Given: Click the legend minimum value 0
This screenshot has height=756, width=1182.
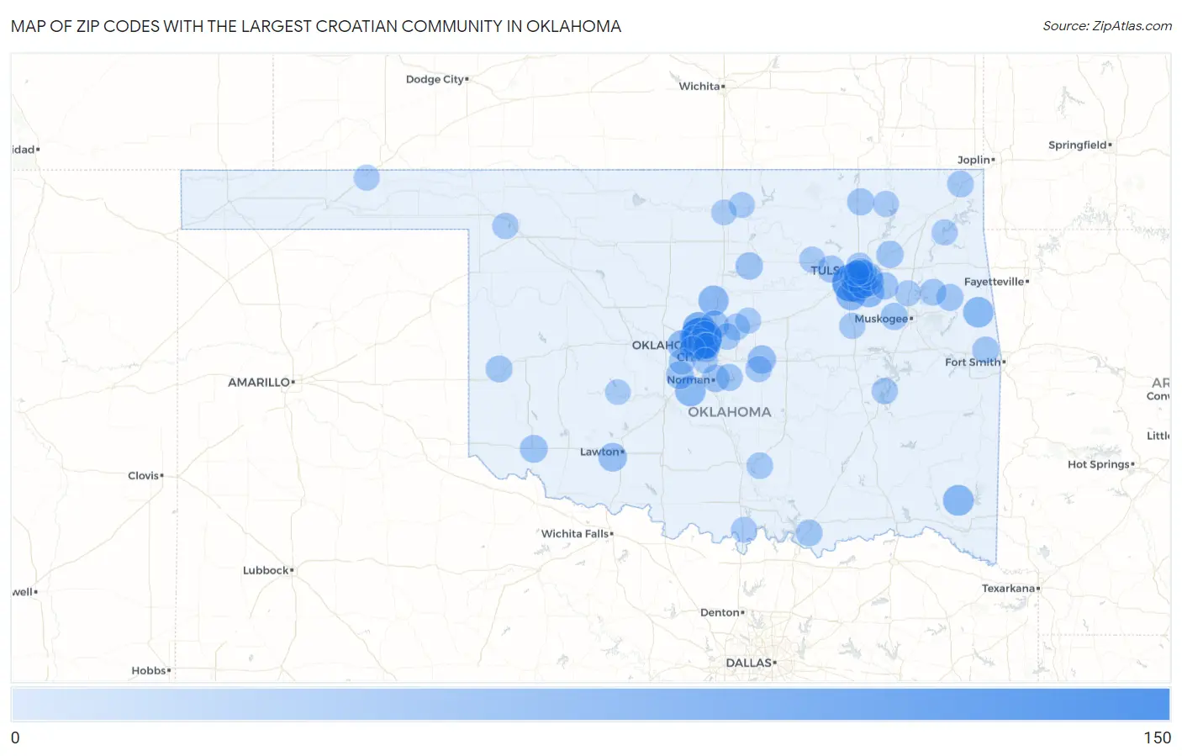Looking at the screenshot, I should pos(15,737).
